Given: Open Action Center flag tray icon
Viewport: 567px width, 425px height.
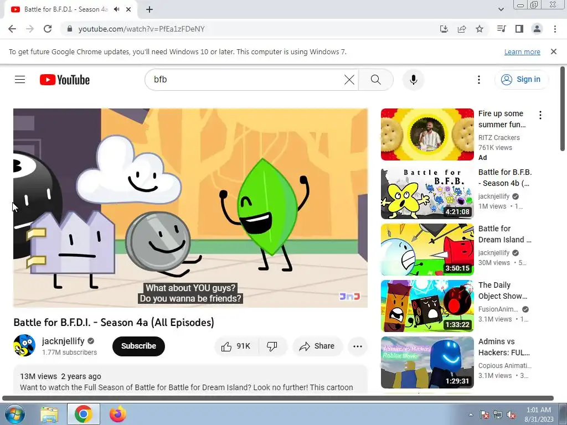Looking at the screenshot, I should [x=484, y=415].
